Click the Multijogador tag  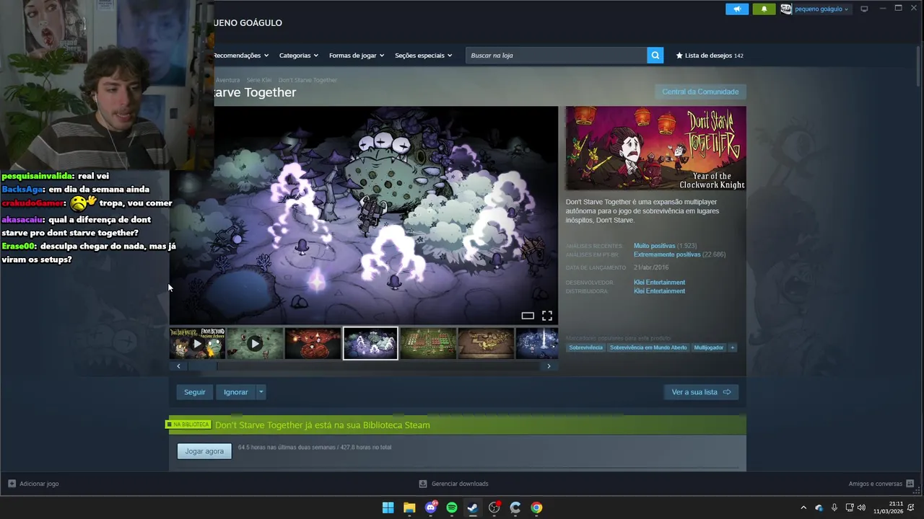pyautogui.click(x=708, y=347)
